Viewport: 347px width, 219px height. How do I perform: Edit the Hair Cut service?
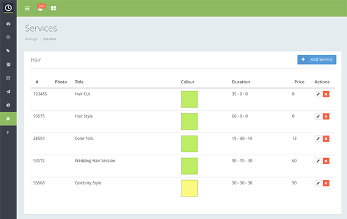(x=318, y=94)
